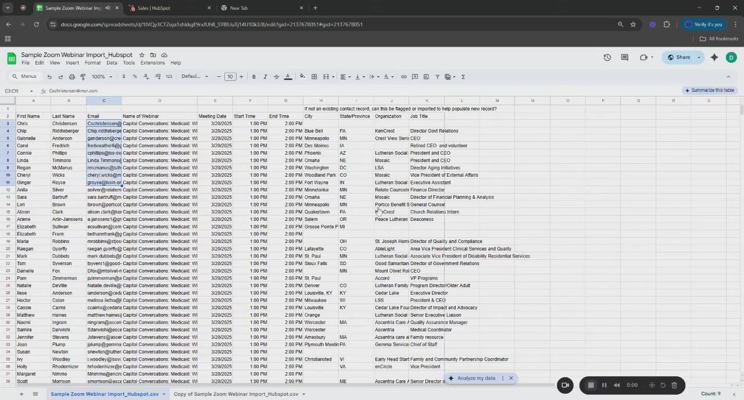Stop the screen recording
The image size is (744, 400).
tap(591, 385)
